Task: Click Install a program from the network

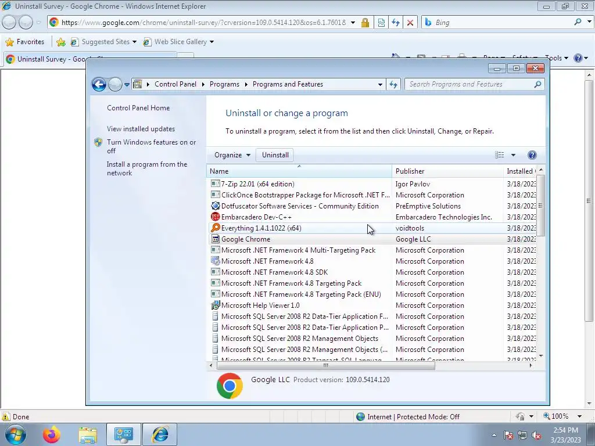Action: [x=147, y=168]
